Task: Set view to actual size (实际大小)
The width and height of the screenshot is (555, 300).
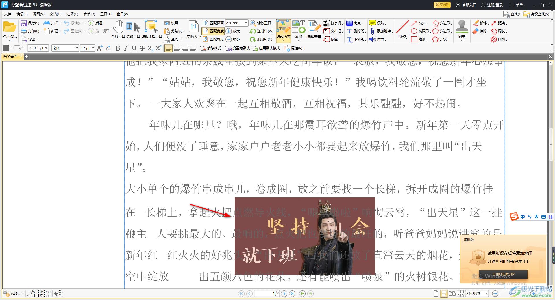Action: pyautogui.click(x=193, y=29)
